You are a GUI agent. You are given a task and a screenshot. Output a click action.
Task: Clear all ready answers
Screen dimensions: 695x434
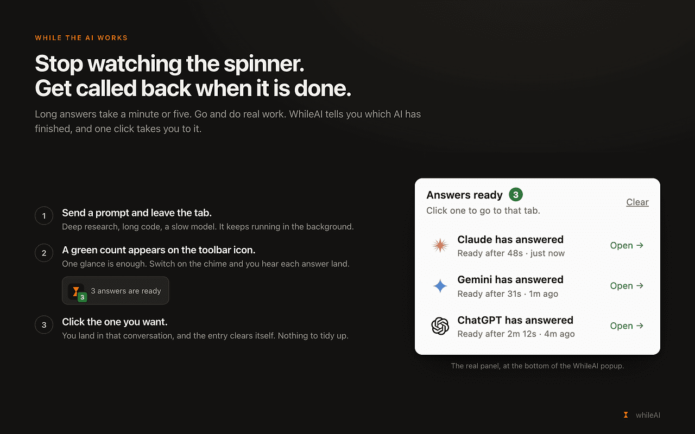[637, 202]
